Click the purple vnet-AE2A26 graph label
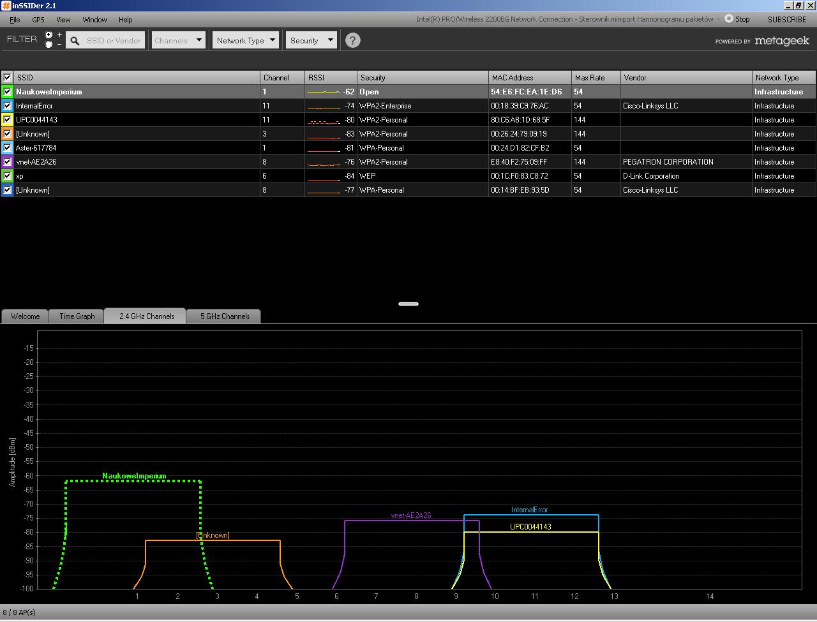The width and height of the screenshot is (817, 622). click(x=411, y=515)
